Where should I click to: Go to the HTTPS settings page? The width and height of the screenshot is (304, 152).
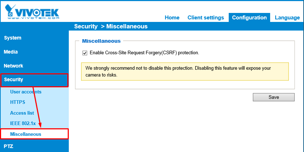18,102
